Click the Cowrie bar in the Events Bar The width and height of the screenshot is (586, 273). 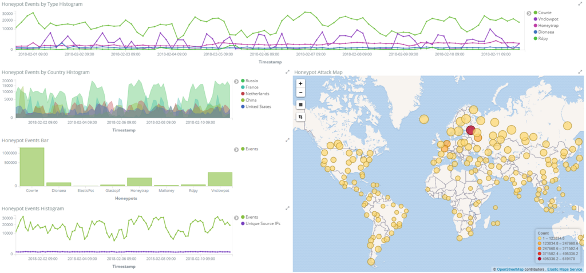tap(32, 167)
